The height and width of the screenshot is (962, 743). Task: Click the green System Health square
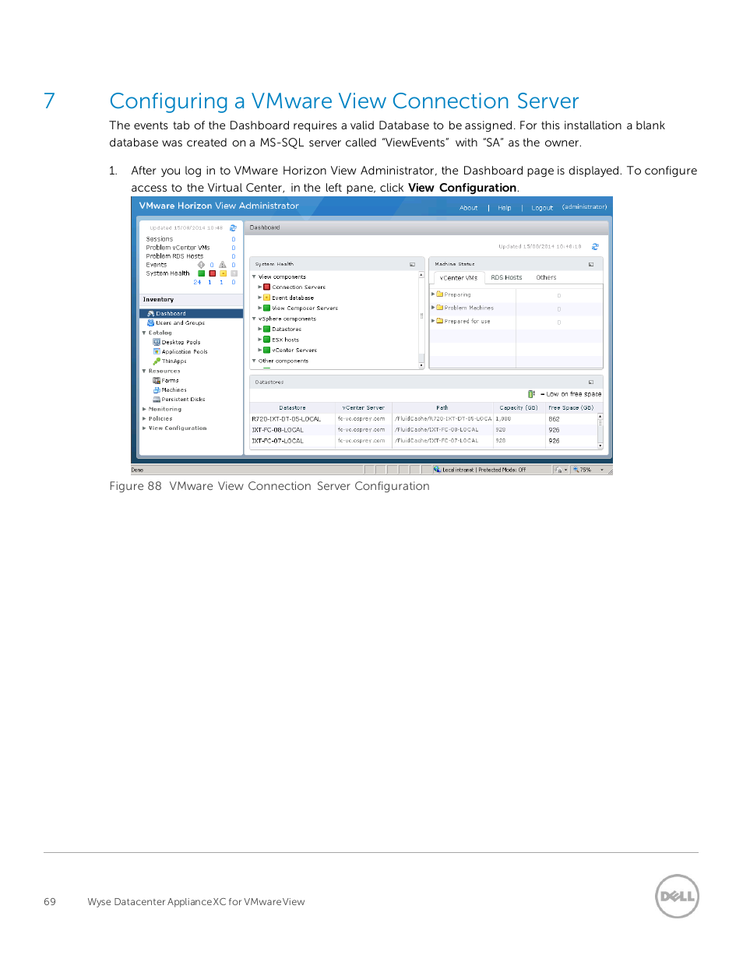pyautogui.click(x=201, y=273)
